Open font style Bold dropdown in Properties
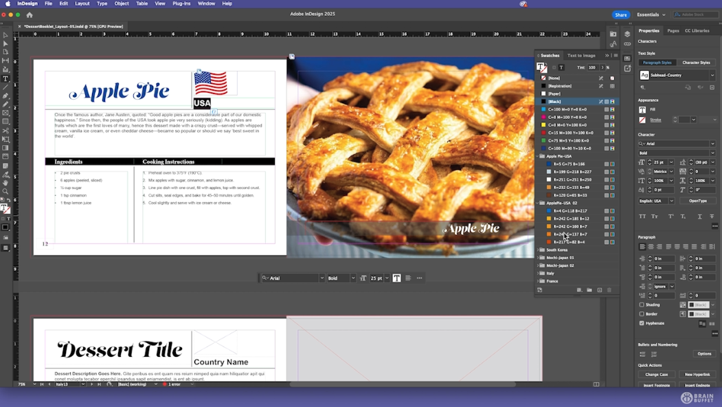This screenshot has height=407, width=722. [x=712, y=153]
